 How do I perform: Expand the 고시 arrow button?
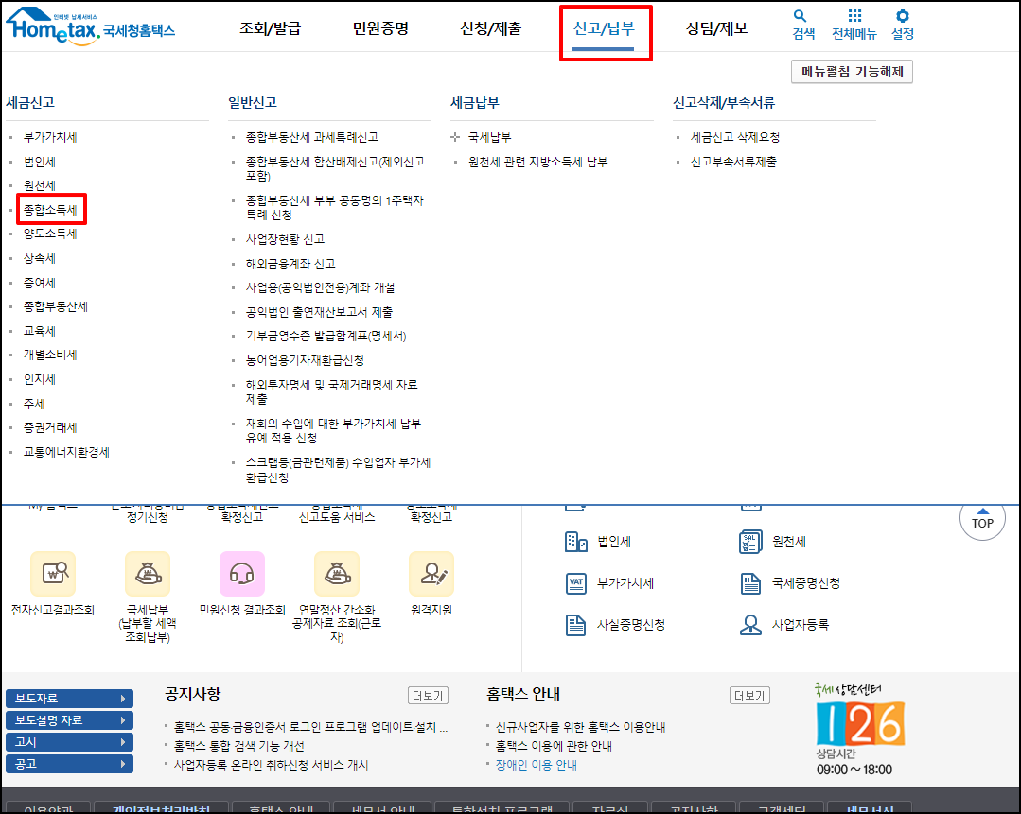coord(70,742)
